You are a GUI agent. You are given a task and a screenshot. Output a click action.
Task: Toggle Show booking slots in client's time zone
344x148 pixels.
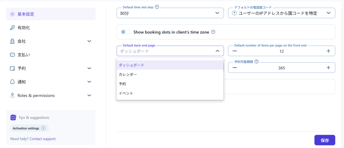point(126,32)
